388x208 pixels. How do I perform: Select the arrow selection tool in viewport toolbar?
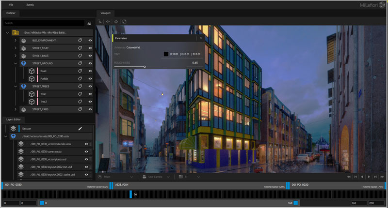click(100, 22)
